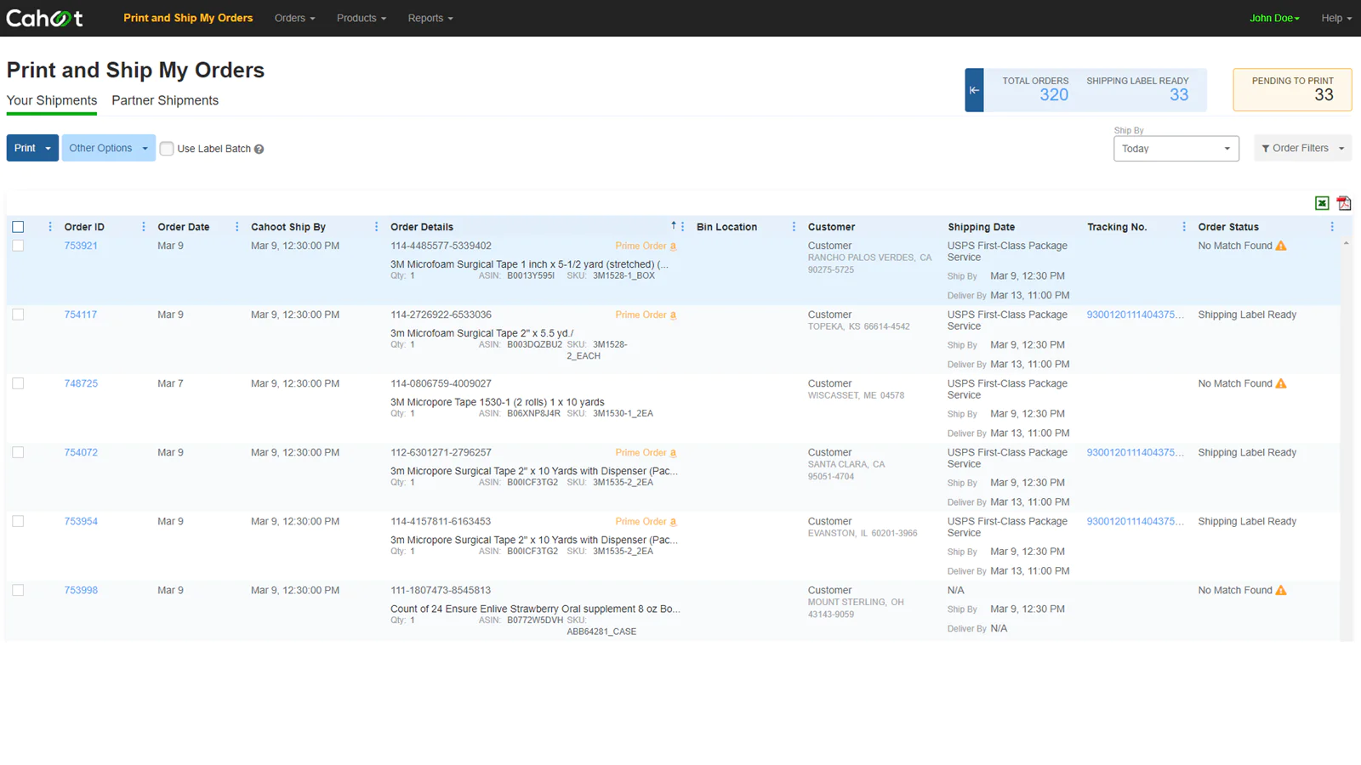Open tracking number link for order 754117
The height and width of the screenshot is (765, 1361).
tap(1135, 314)
